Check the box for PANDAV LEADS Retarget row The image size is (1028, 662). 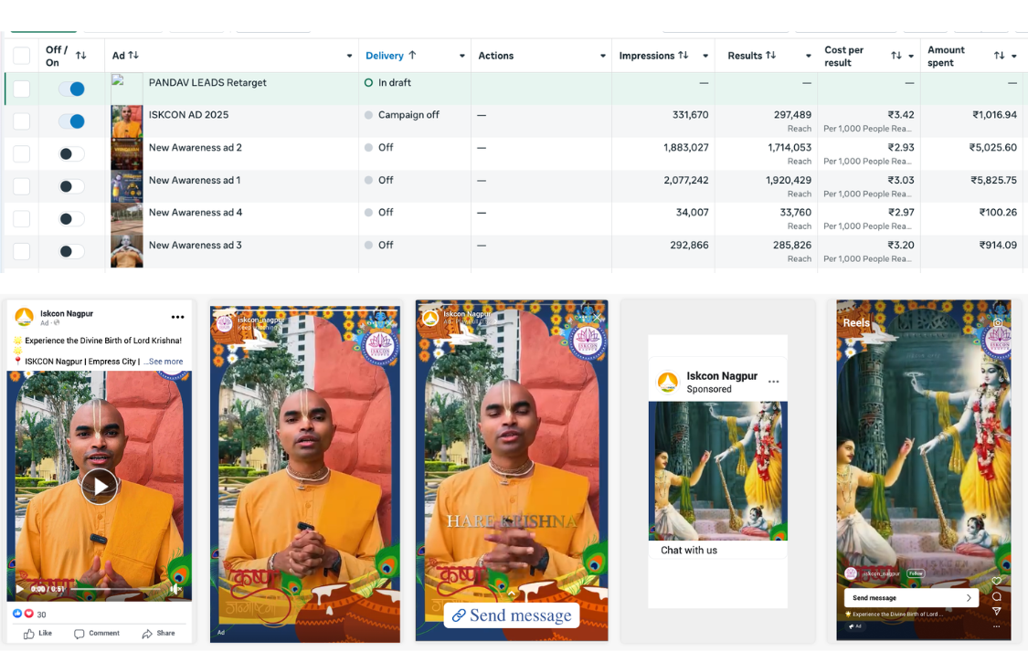tap(22, 89)
